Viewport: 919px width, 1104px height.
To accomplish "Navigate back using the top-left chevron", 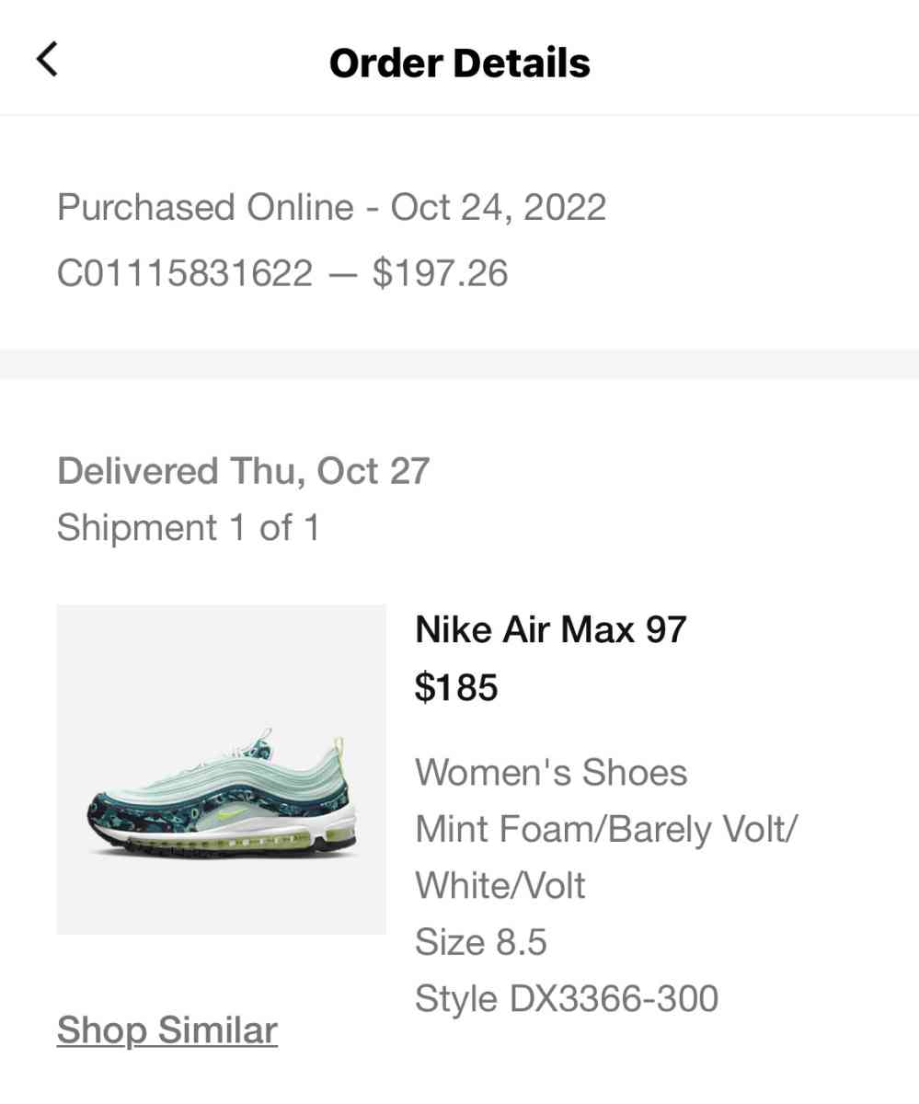I will pyautogui.click(x=48, y=59).
